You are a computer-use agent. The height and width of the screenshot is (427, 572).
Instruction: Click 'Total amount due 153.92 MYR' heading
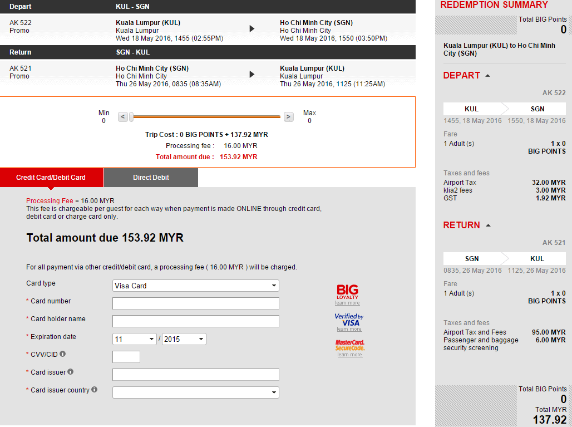point(105,238)
